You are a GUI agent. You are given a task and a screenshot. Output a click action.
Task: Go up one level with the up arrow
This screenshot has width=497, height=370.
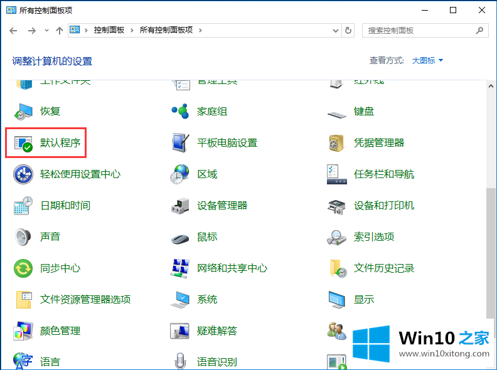click(60, 31)
